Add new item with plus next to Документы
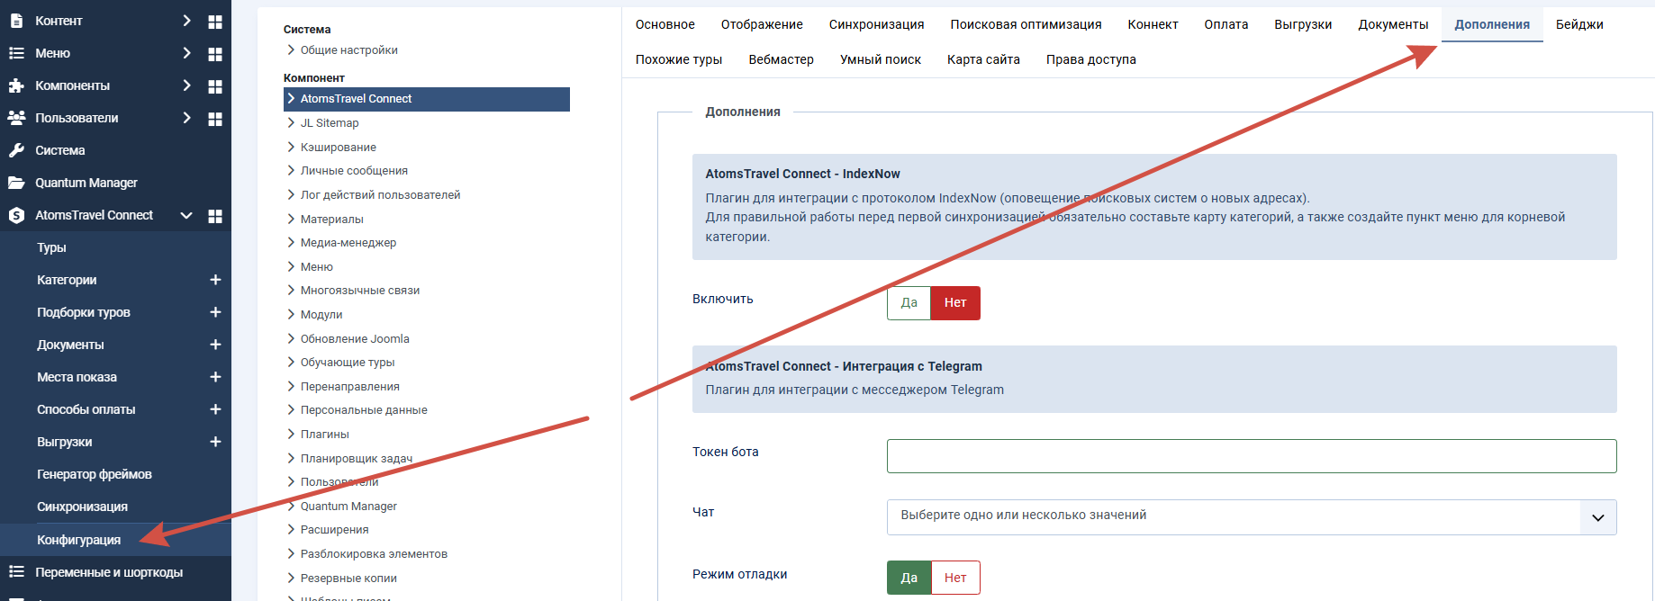The image size is (1655, 601). click(215, 345)
